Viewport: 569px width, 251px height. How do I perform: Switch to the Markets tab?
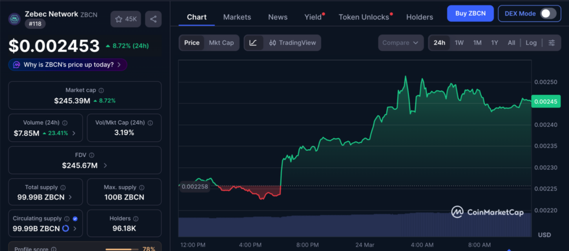pos(237,17)
